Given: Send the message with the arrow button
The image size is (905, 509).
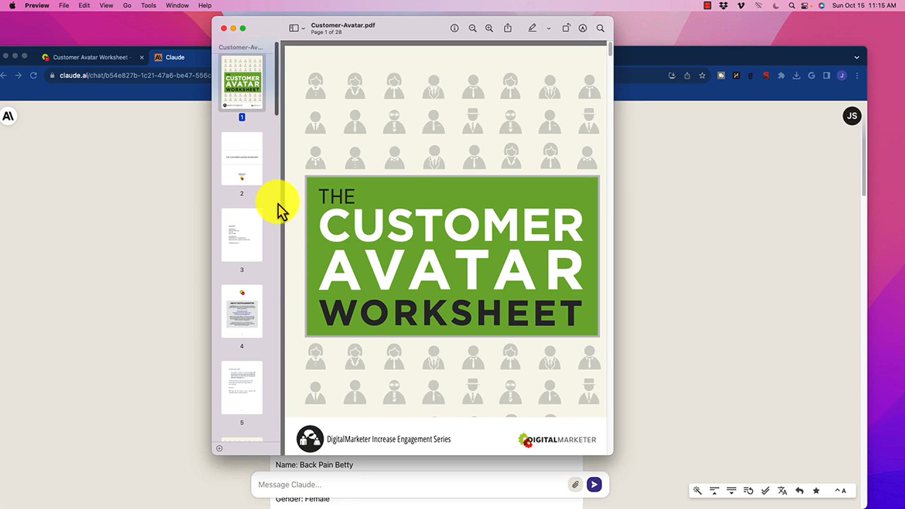Looking at the screenshot, I should 594,484.
